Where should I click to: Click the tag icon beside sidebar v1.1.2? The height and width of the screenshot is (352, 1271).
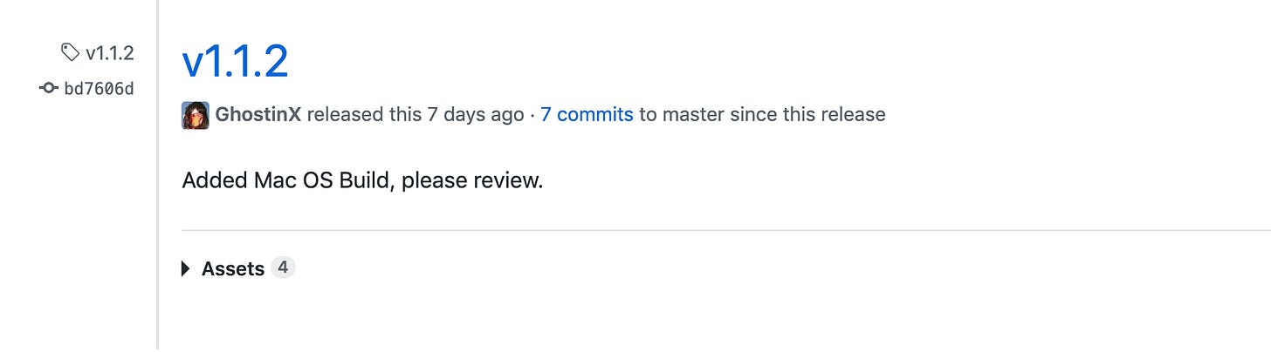coord(71,53)
